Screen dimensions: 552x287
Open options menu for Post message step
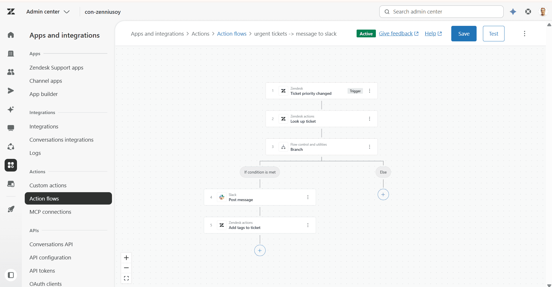pyautogui.click(x=308, y=197)
